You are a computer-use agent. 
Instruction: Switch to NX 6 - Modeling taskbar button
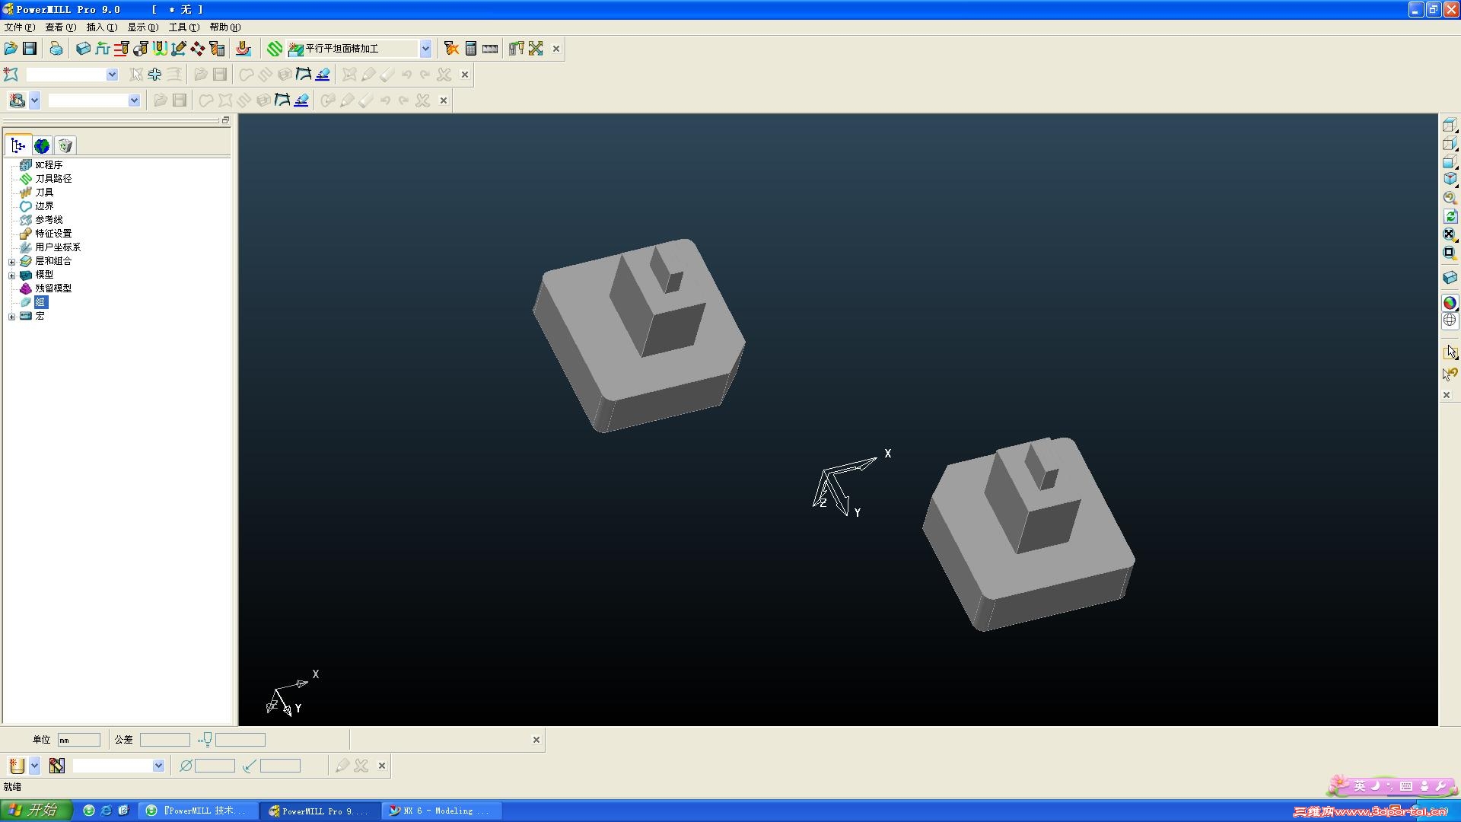441,811
